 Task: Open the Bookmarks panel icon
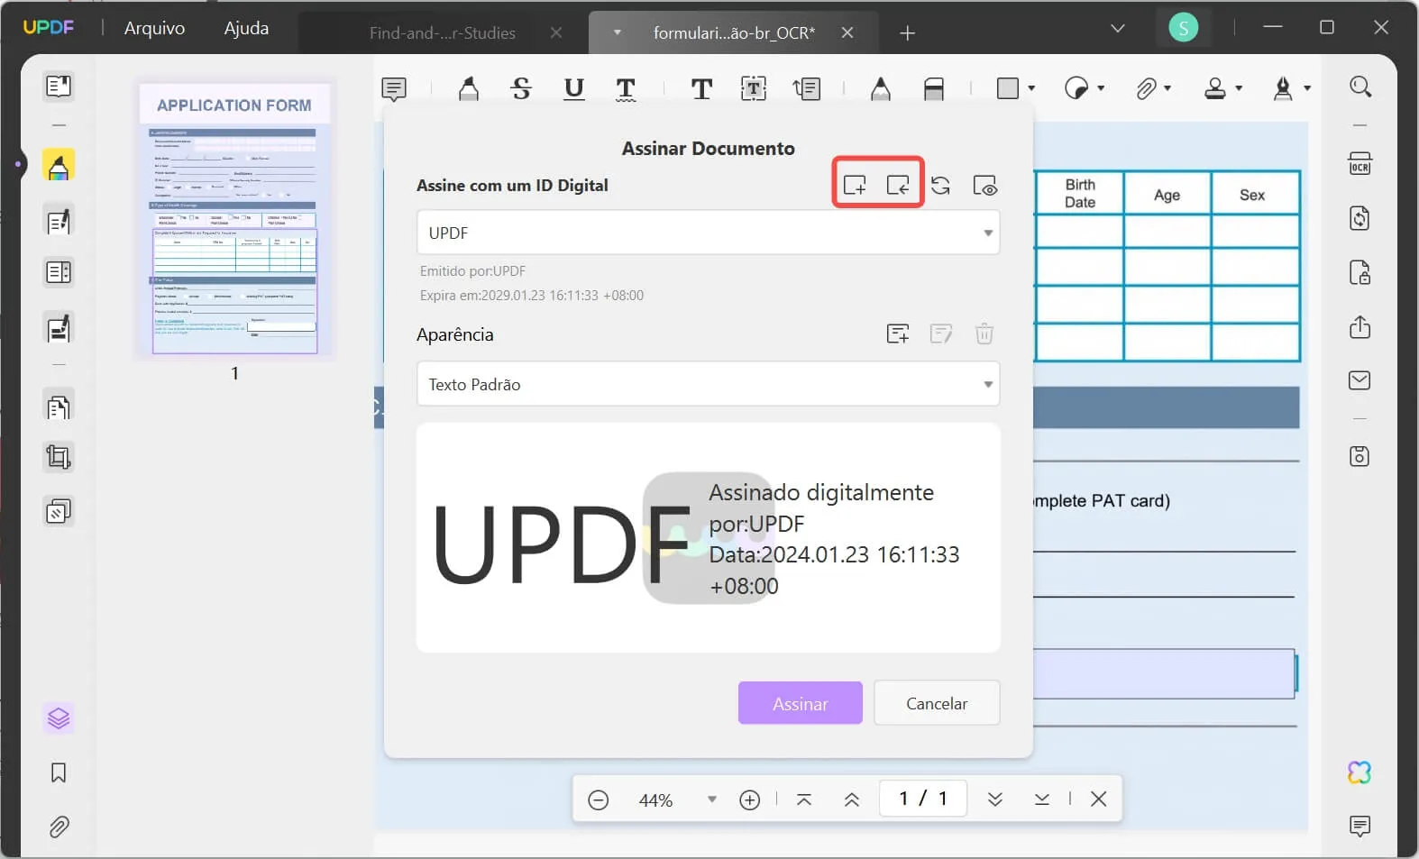point(59,772)
